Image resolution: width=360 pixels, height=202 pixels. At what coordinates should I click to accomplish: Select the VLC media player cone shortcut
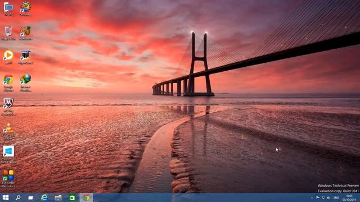[8, 131]
